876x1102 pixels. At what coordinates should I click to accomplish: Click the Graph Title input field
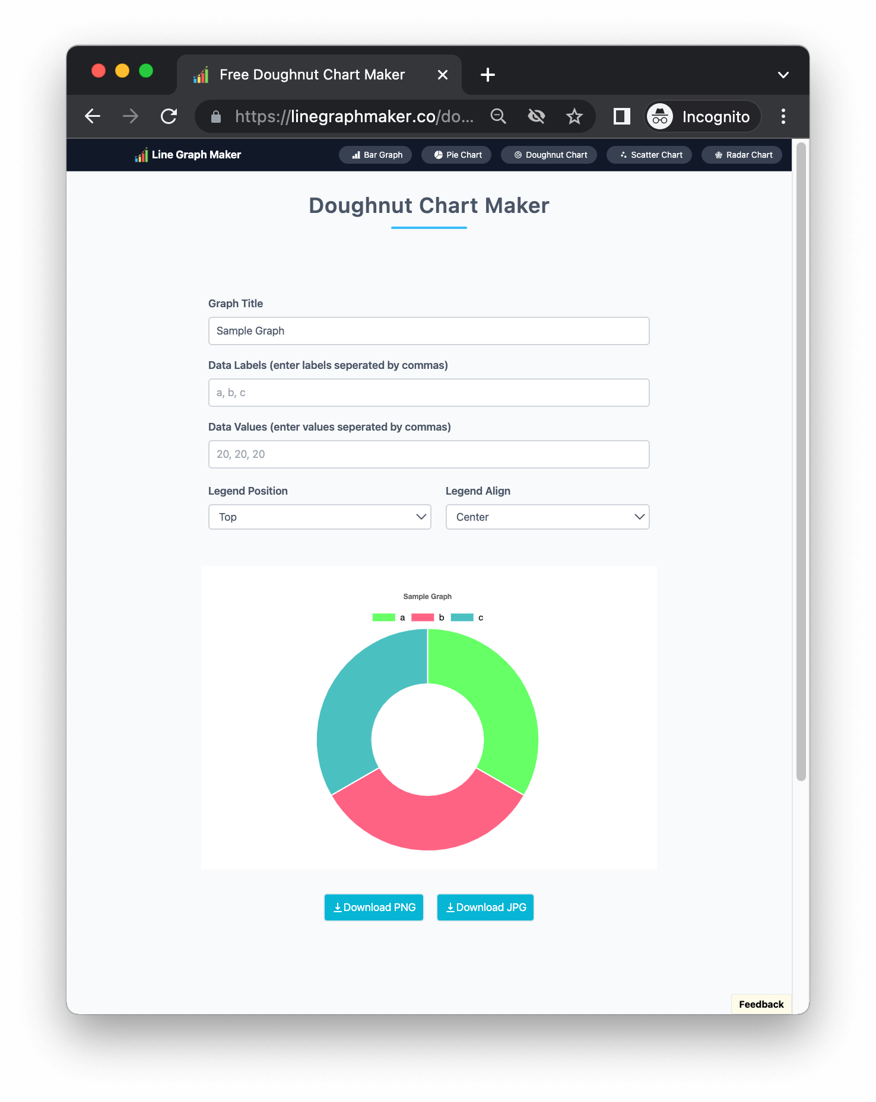(429, 331)
